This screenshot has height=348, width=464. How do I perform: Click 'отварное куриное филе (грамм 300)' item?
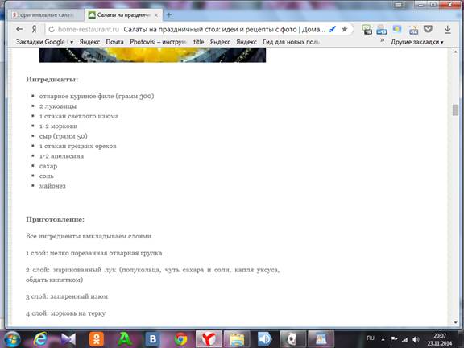click(97, 96)
